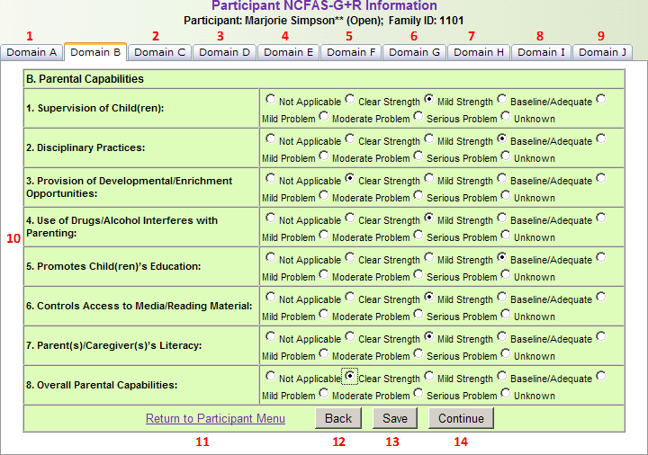648x455 pixels.
Task: Go to the Domain E tab
Action: pos(288,52)
